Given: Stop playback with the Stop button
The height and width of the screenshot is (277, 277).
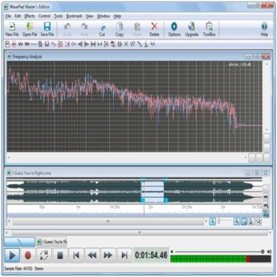Looking at the screenshot, I should pyautogui.click(x=60, y=256).
